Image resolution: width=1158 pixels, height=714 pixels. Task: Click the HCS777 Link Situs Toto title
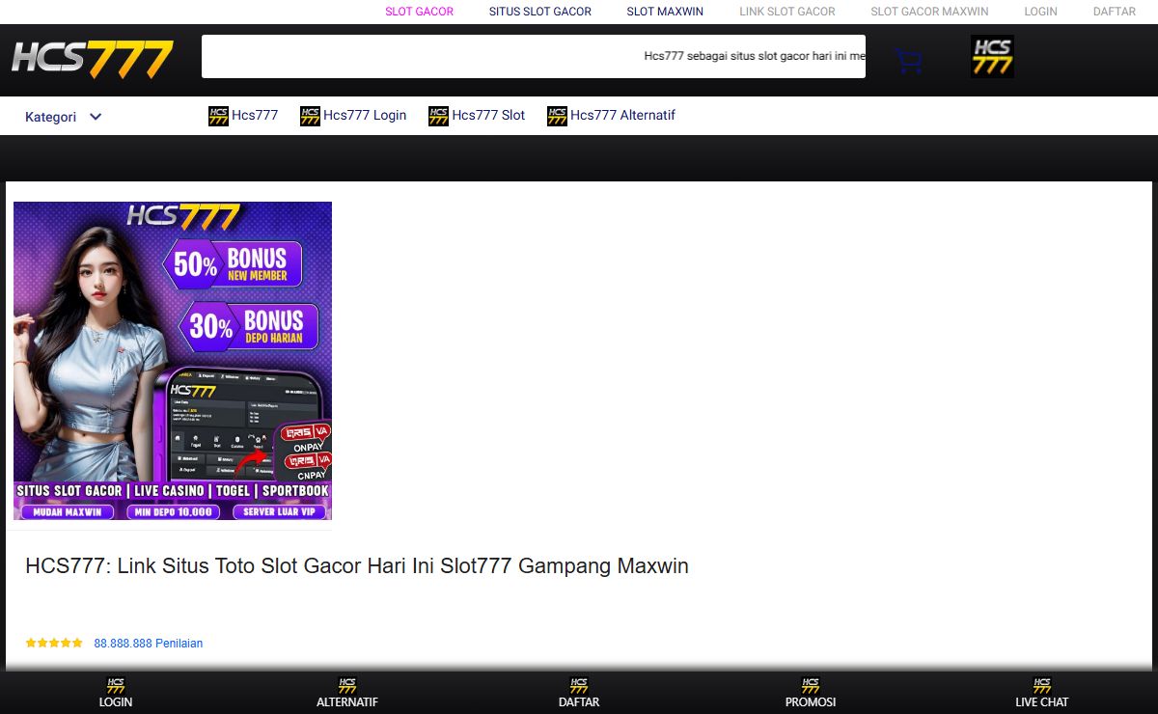(x=357, y=566)
